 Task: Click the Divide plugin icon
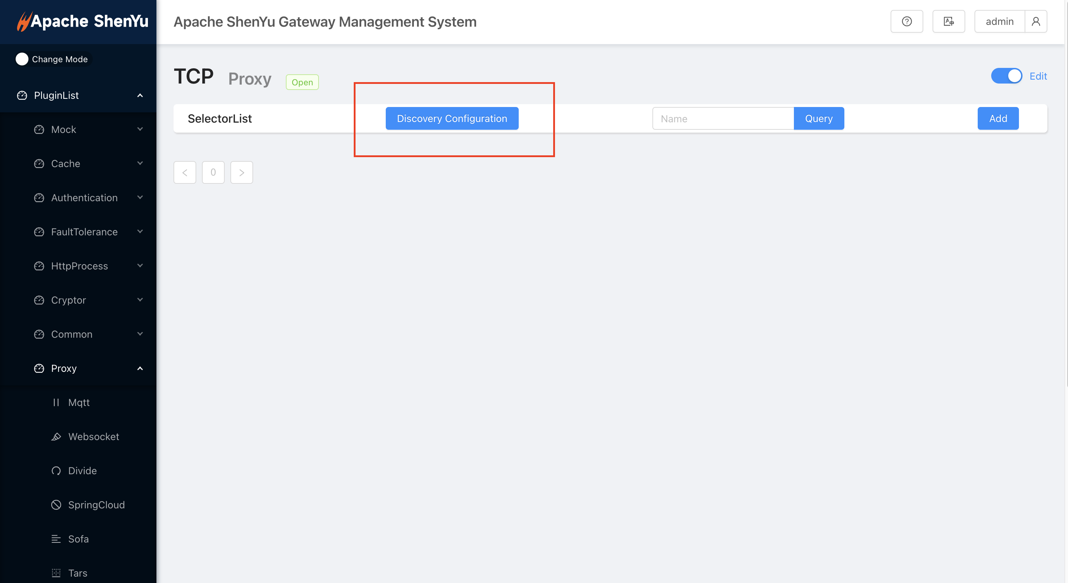[x=56, y=471]
